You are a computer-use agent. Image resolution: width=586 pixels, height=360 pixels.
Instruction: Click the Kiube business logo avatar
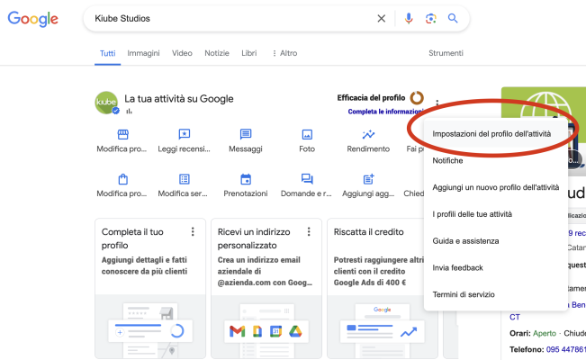106,103
